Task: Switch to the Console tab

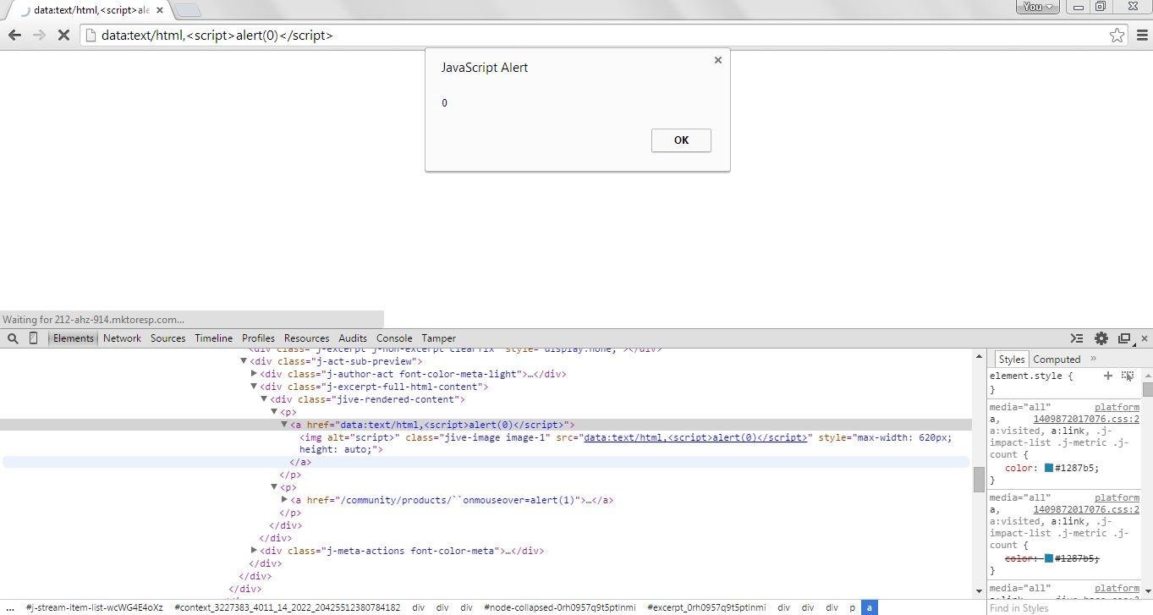Action: pyautogui.click(x=394, y=338)
